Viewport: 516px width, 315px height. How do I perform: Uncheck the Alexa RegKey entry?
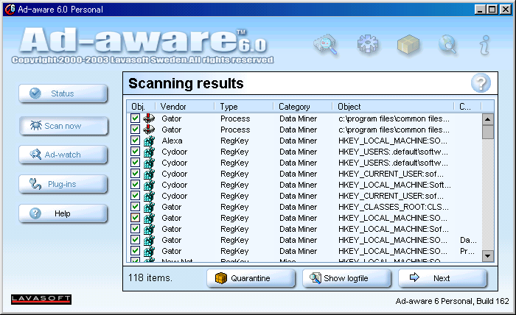click(135, 141)
